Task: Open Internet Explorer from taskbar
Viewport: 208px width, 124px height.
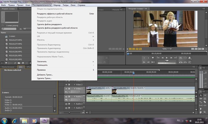Action: pos(14,121)
